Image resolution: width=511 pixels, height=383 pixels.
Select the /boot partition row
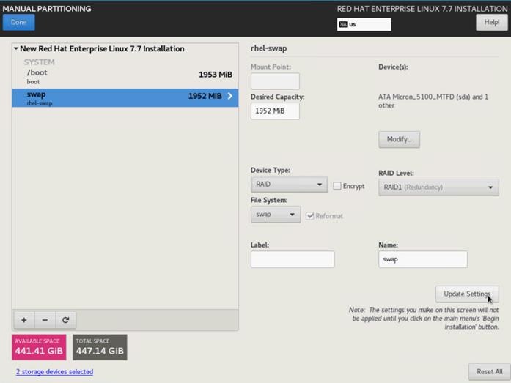pyautogui.click(x=125, y=77)
